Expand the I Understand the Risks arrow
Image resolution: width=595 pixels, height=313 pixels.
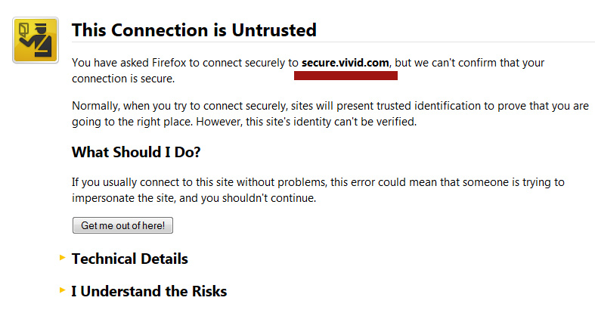63,290
